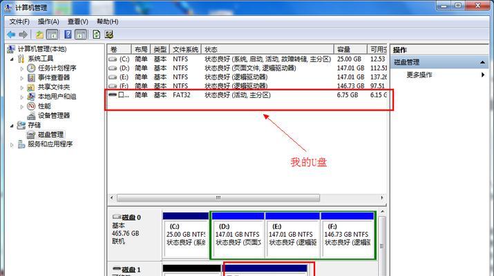Click the Up one level folder icon
494x276 pixels.
click(39, 34)
